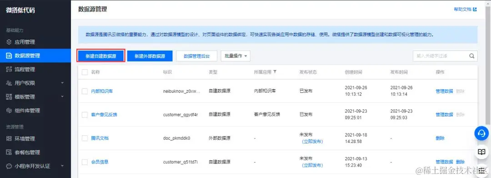Click the 流程管理 sidebar icon
The image size is (491, 178).
point(9,70)
